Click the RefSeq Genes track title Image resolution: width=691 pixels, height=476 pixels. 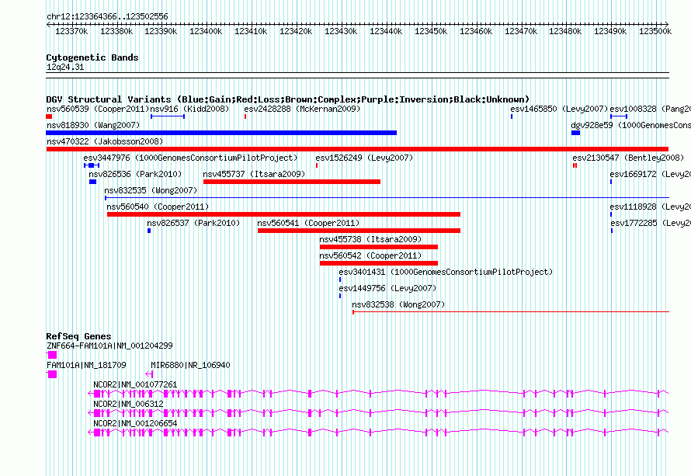pos(78,336)
